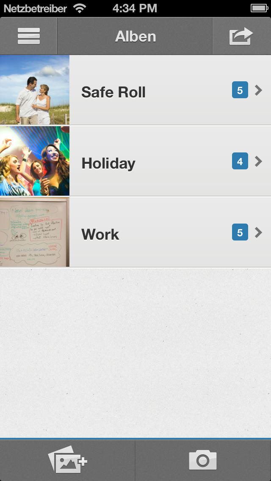Select the Safe Roll couple beach thumbnail
This screenshot has height=481, width=271.
(x=35, y=90)
